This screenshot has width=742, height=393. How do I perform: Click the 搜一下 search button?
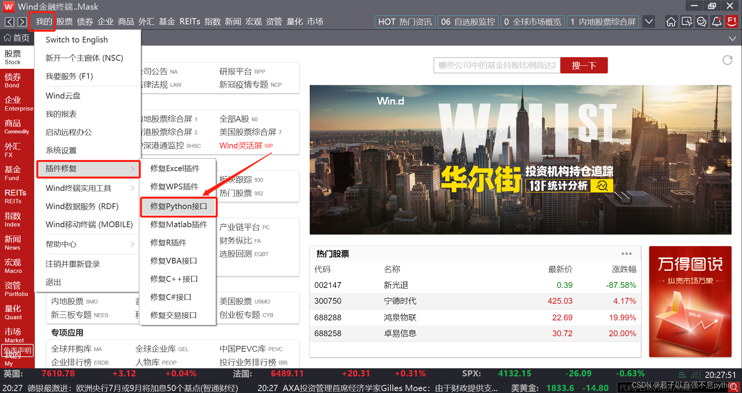(x=584, y=65)
